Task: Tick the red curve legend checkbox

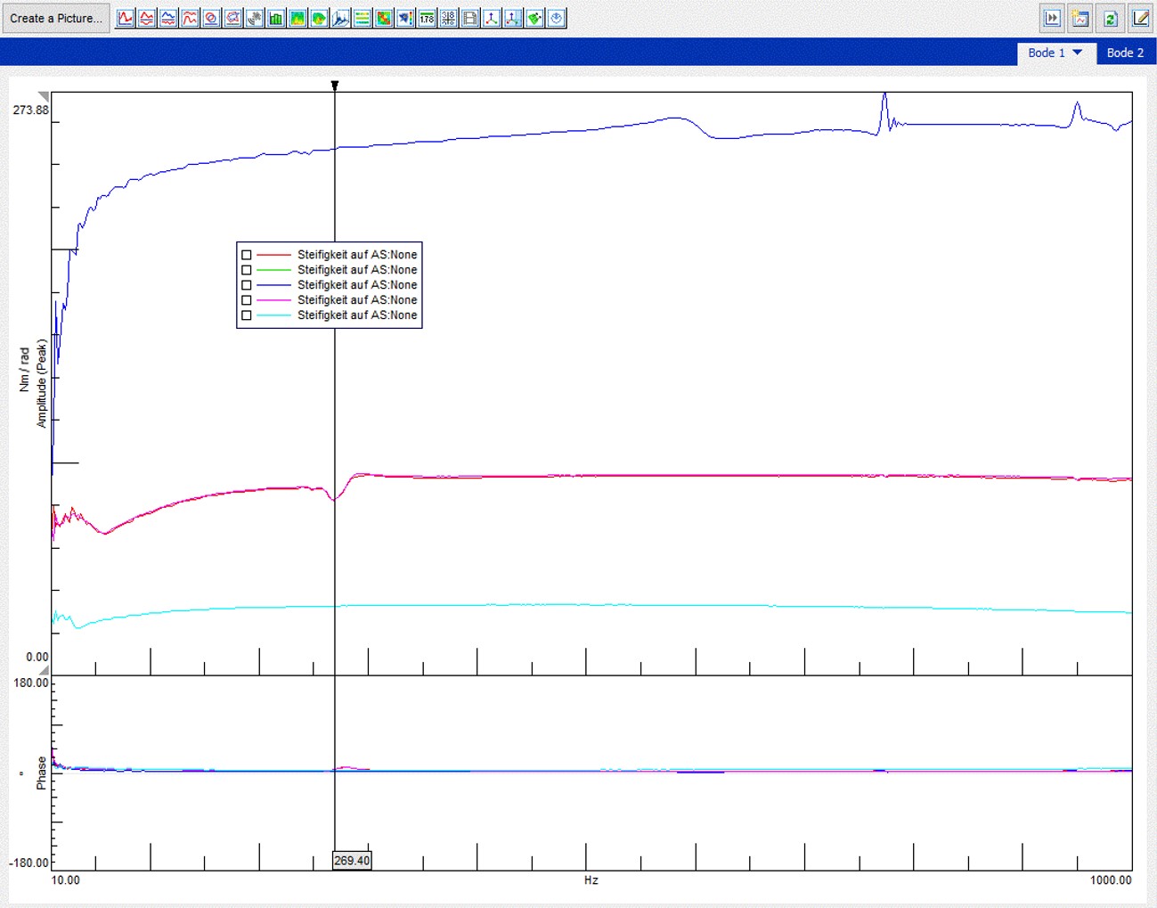Action: pyautogui.click(x=247, y=255)
